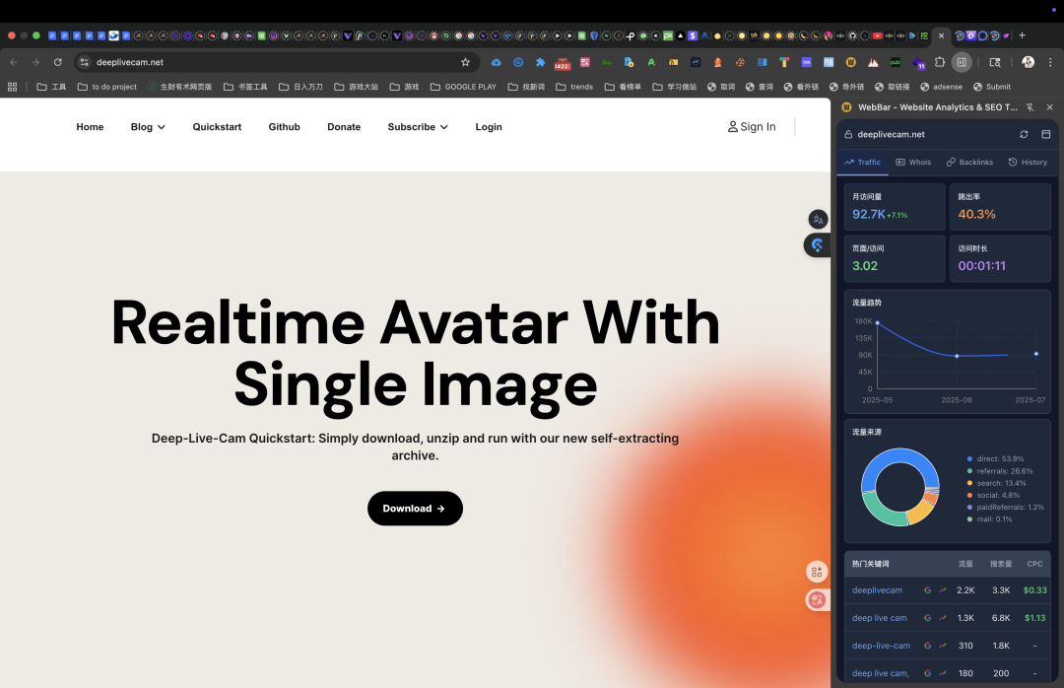Close the current active browser tab
This screenshot has height=688, width=1064.
click(x=941, y=35)
